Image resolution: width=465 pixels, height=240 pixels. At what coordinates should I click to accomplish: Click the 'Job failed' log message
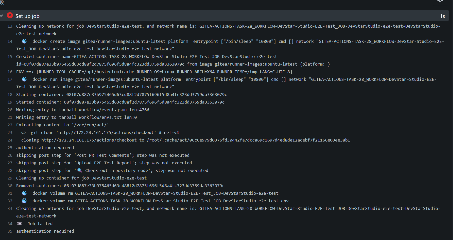click(x=40, y=224)
